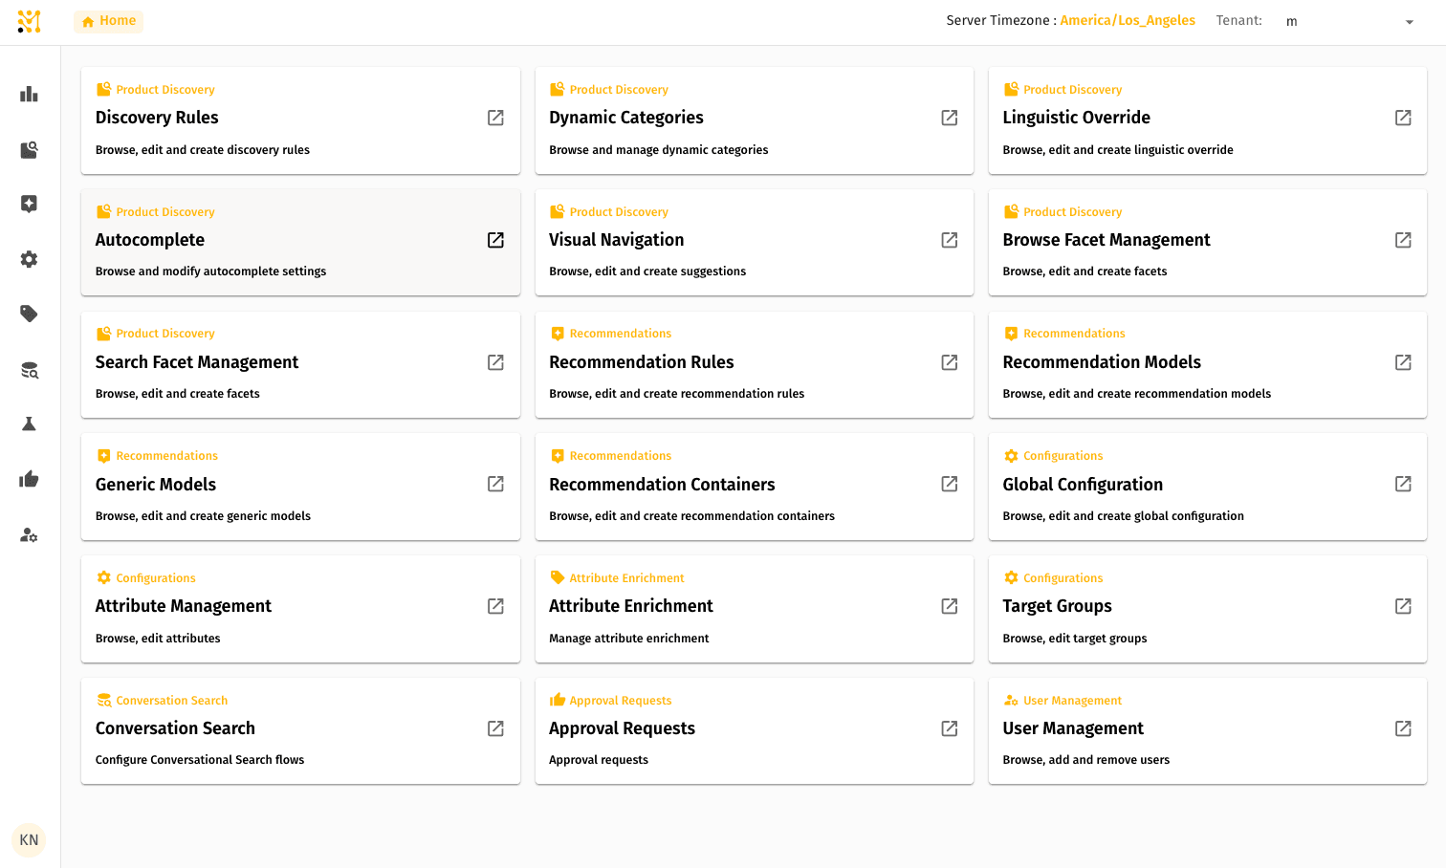Open Recommendation Containers external link icon
This screenshot has height=868, width=1446.
pos(950,484)
